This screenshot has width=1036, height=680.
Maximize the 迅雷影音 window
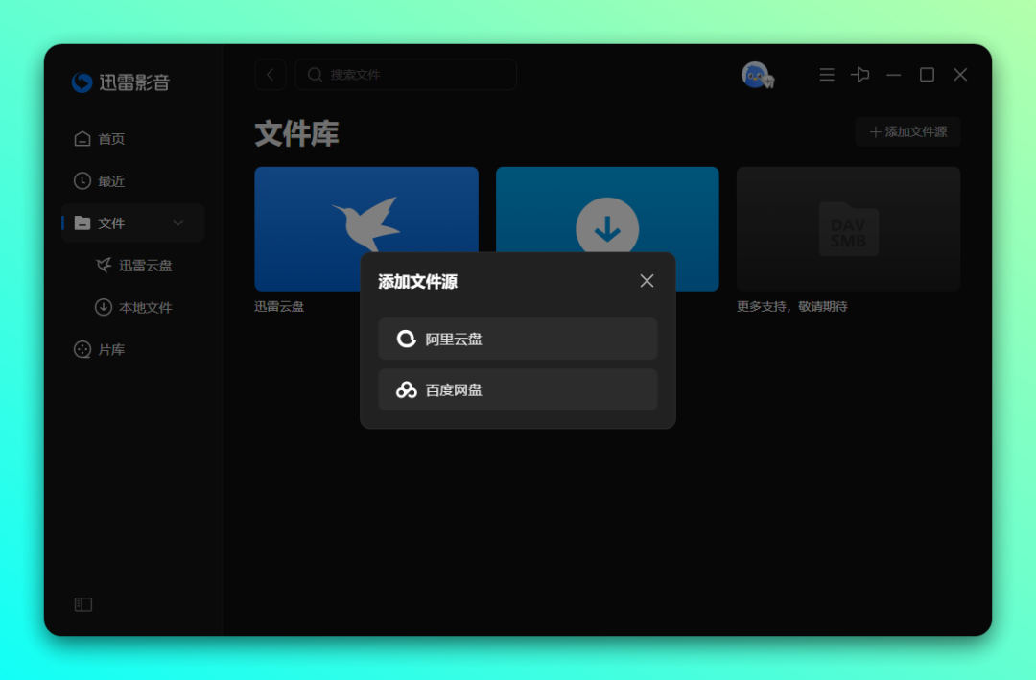[927, 75]
